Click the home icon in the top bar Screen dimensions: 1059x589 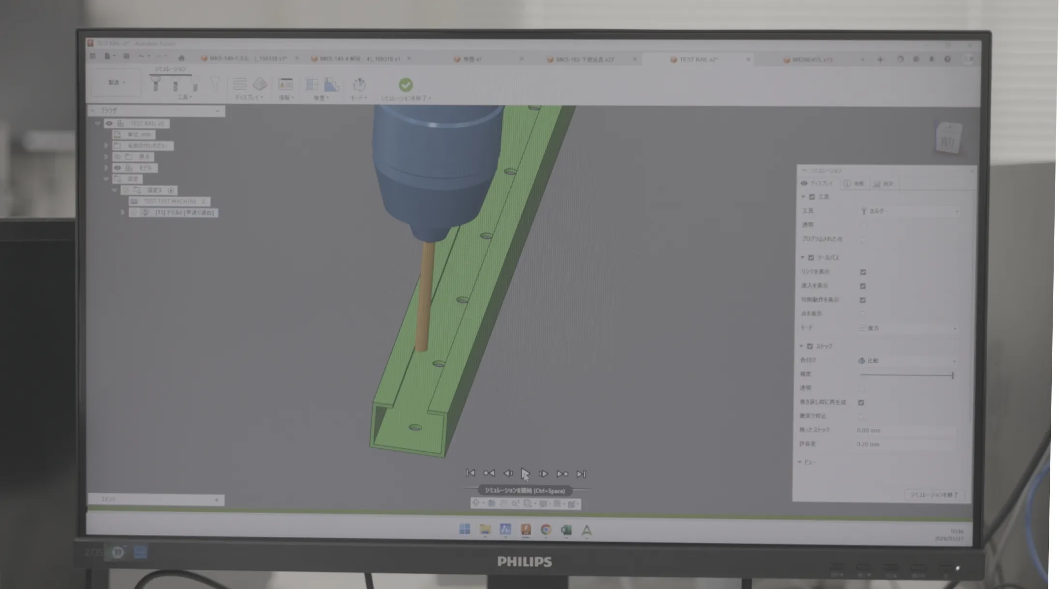[181, 58]
